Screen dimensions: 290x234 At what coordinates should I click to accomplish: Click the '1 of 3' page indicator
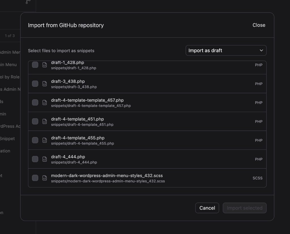point(10,36)
